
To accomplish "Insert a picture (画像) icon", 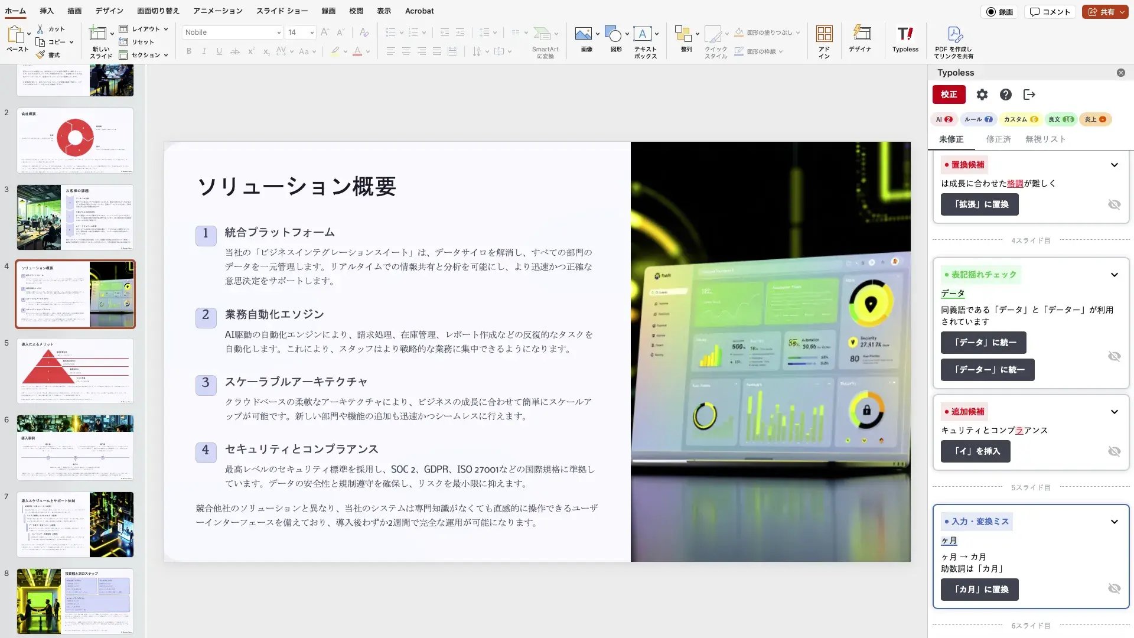I will pos(583,34).
